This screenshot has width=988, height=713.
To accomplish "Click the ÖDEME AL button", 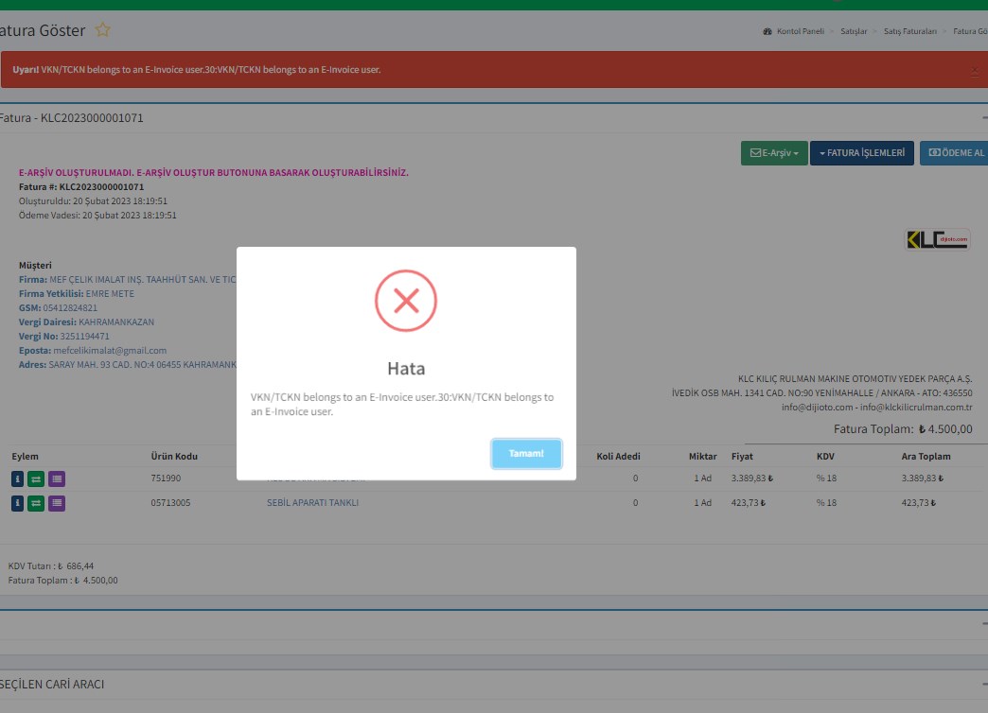I will (x=954, y=153).
